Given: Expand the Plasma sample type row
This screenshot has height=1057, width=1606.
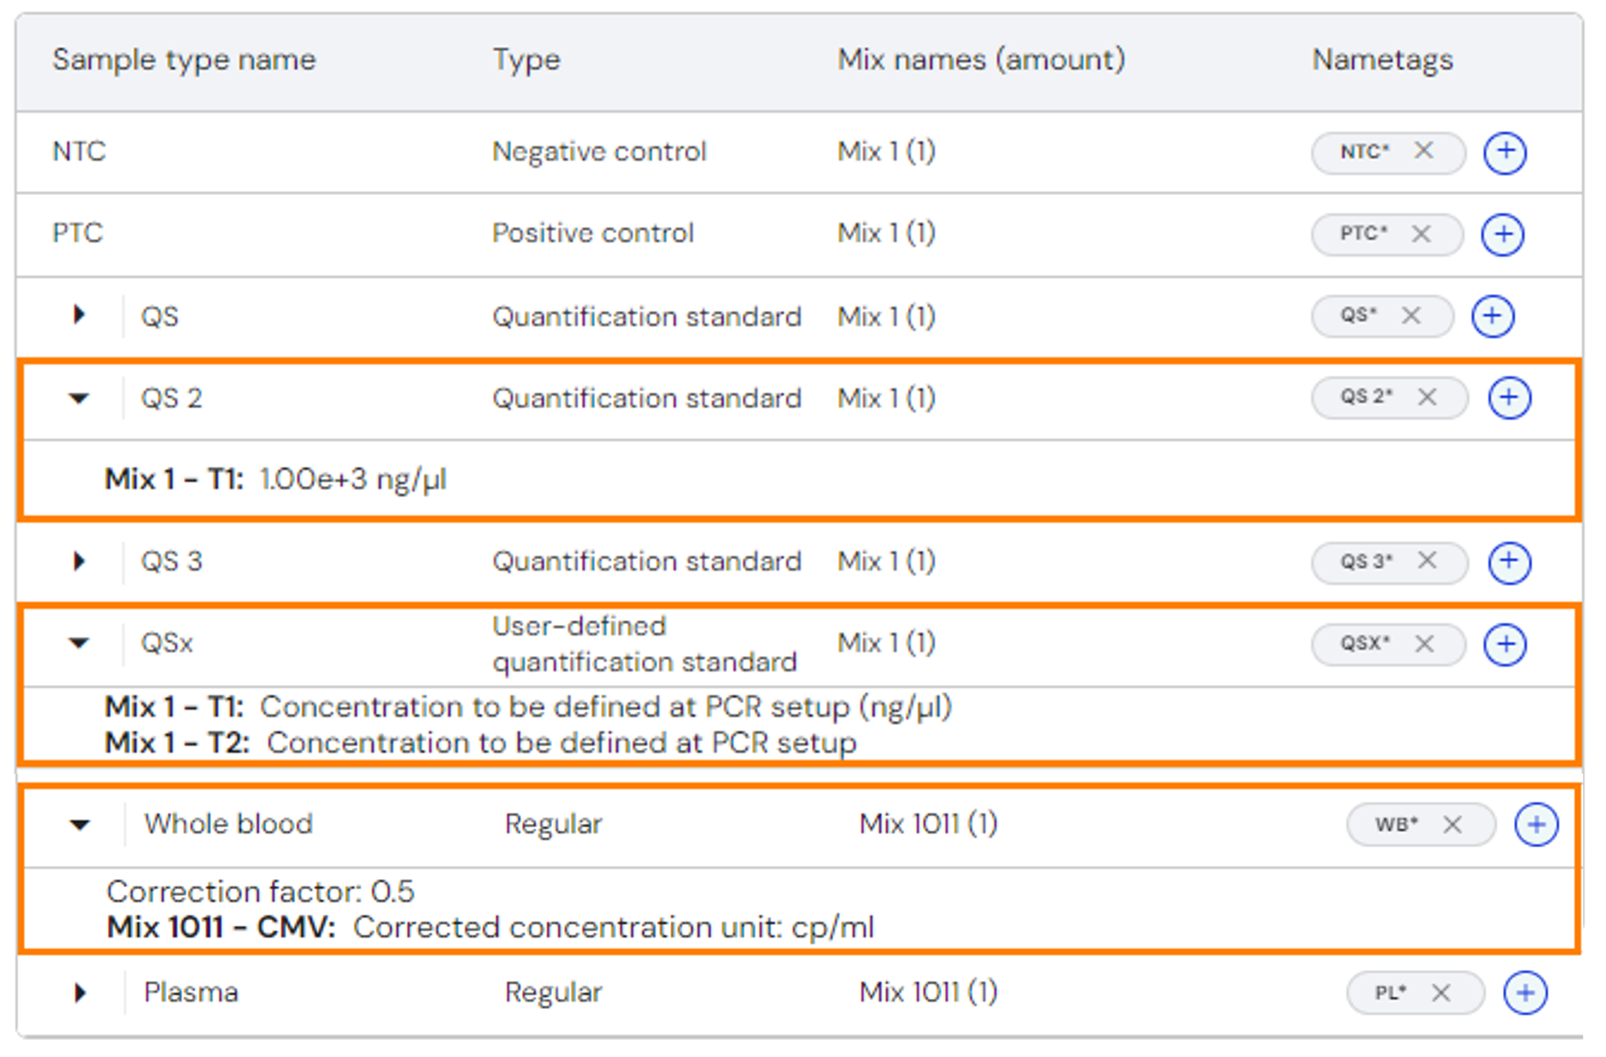Looking at the screenshot, I should click(x=80, y=993).
